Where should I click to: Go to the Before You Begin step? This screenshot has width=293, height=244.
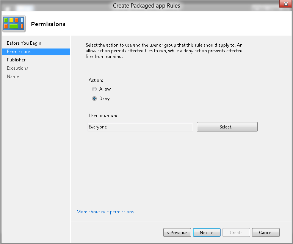pyautogui.click(x=24, y=43)
